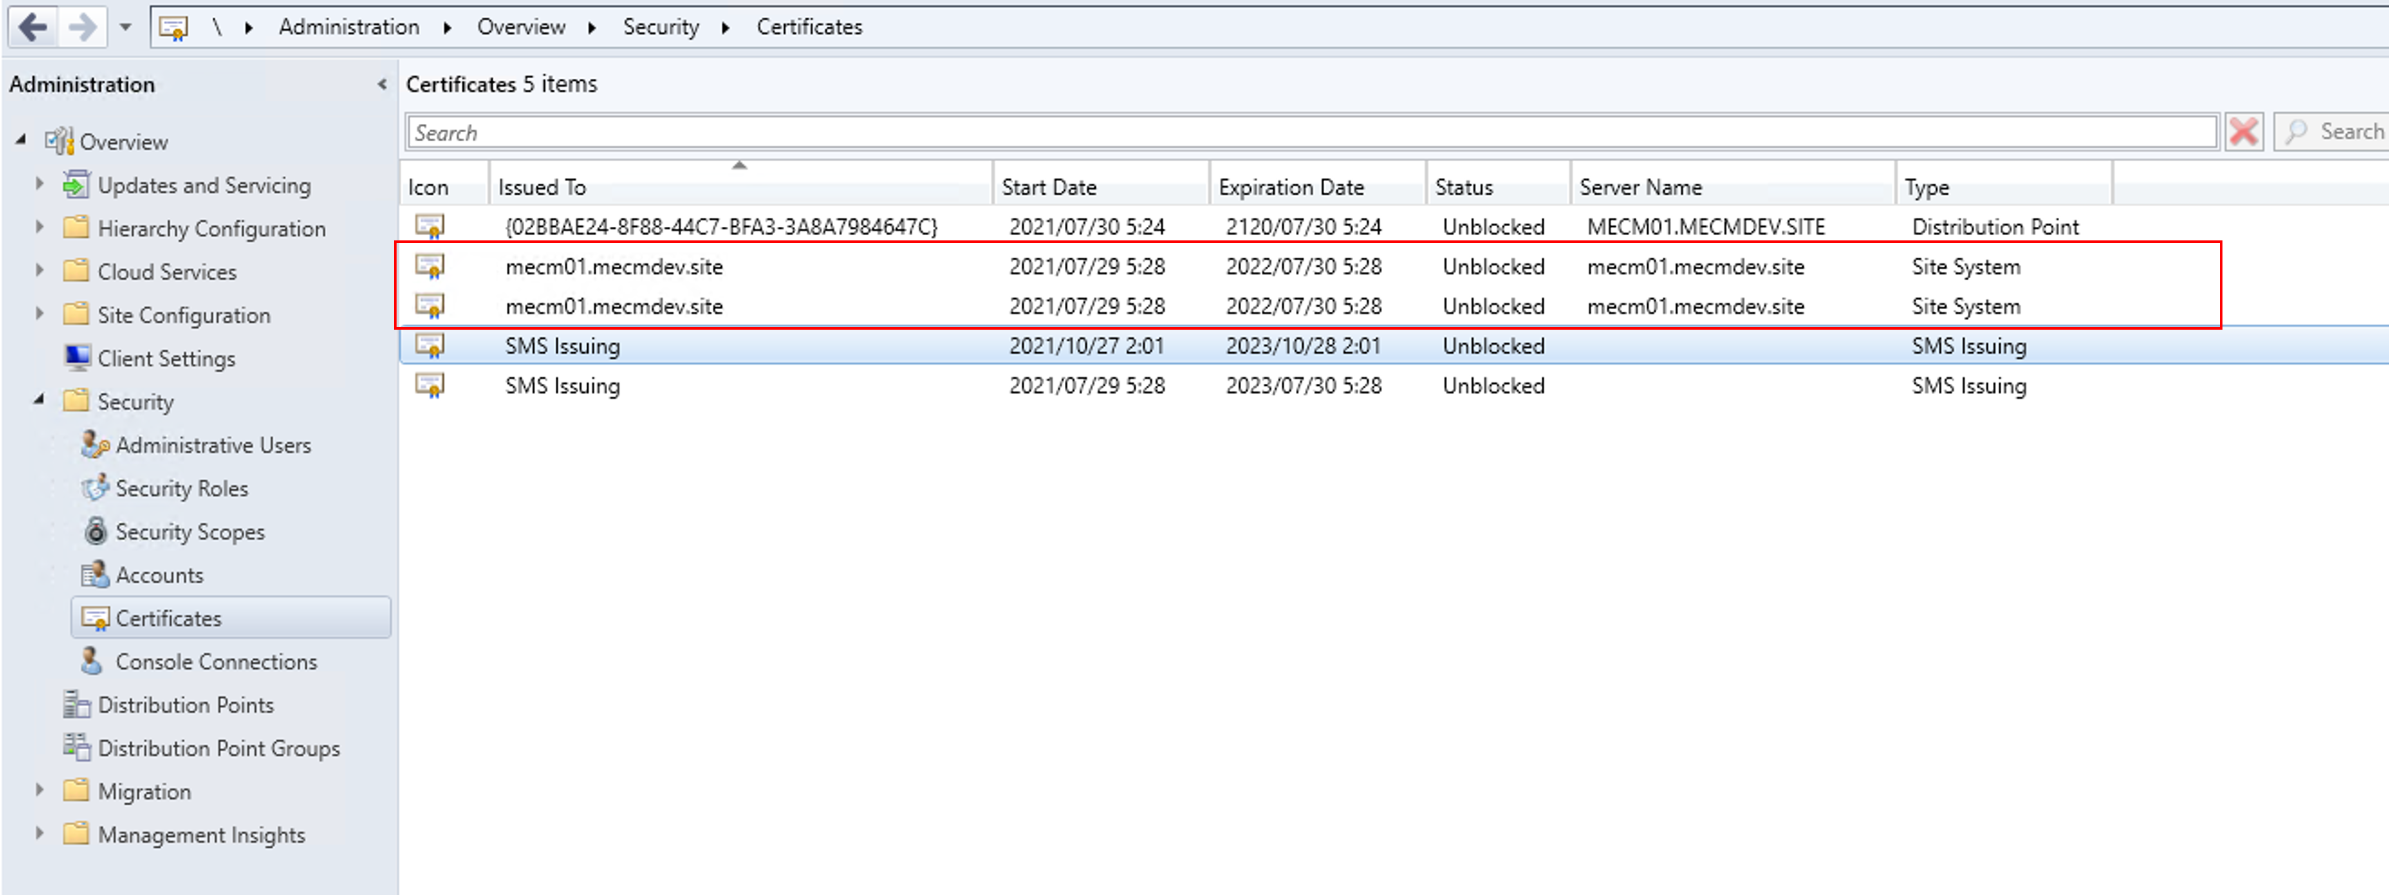Viewport: 2389px width, 895px height.
Task: Click the Security Roles icon
Action: click(95, 487)
